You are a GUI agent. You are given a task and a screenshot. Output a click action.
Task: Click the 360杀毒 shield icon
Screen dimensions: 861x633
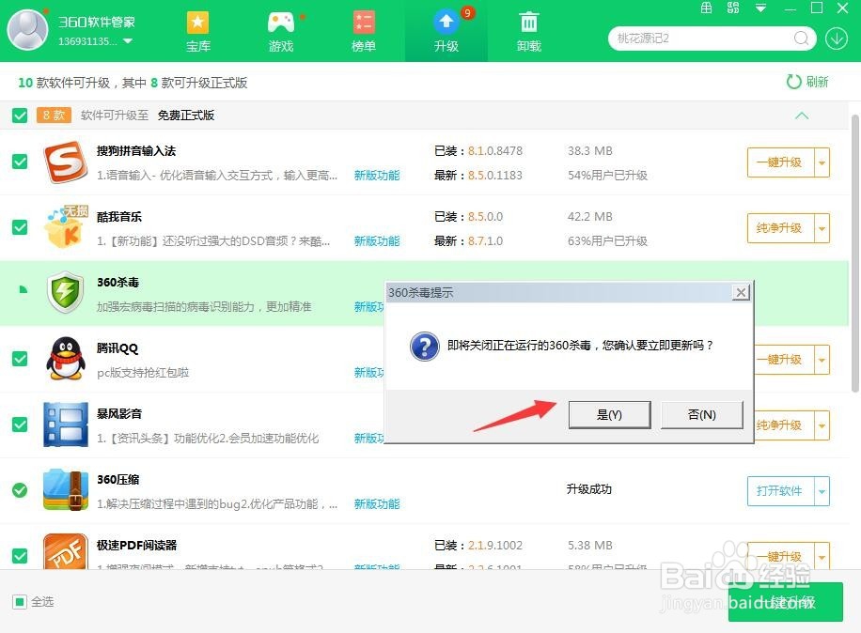pyautogui.click(x=66, y=292)
